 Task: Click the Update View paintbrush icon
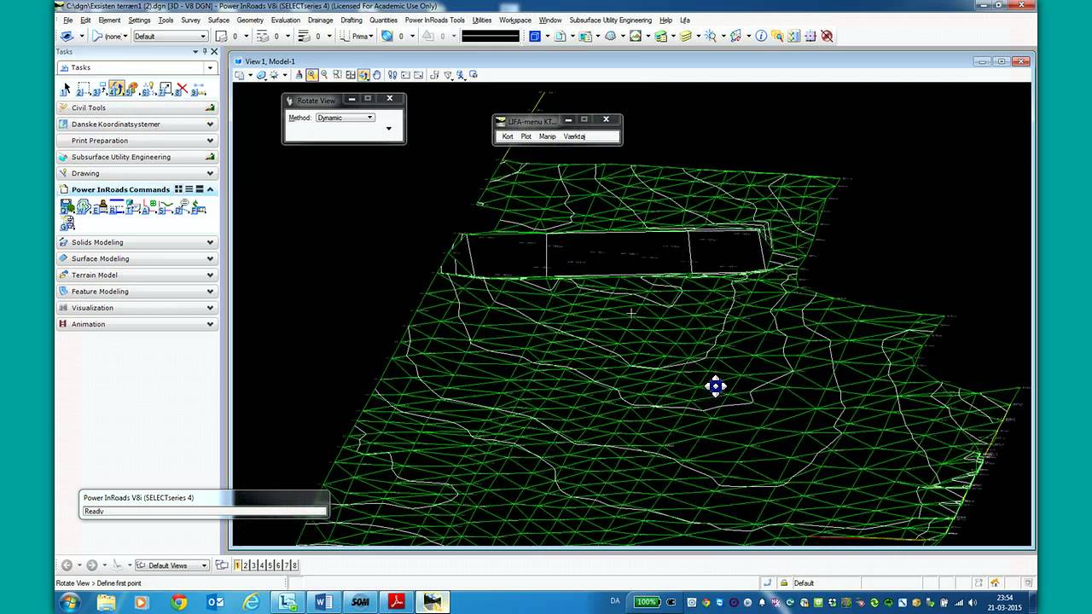pos(299,75)
